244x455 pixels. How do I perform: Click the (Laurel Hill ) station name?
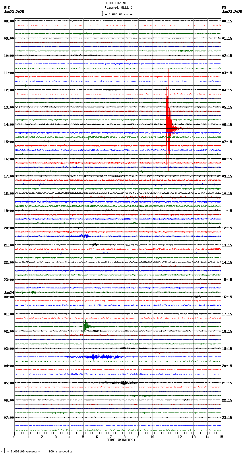119,7
